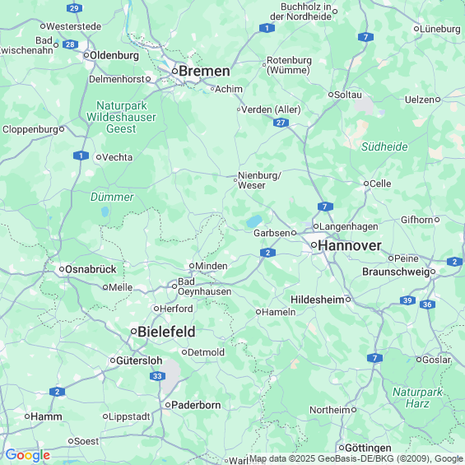The width and height of the screenshot is (465, 465).
Task: Select the Osnabrück city label
Action: pyautogui.click(x=91, y=269)
